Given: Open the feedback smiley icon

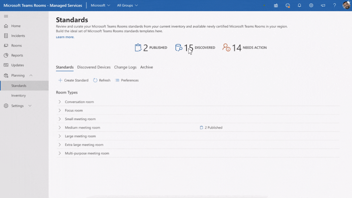Looking at the screenshot, I should coord(287,5).
